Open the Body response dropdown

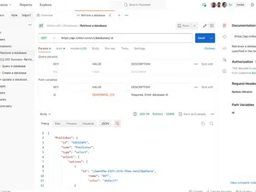(x=45, y=114)
